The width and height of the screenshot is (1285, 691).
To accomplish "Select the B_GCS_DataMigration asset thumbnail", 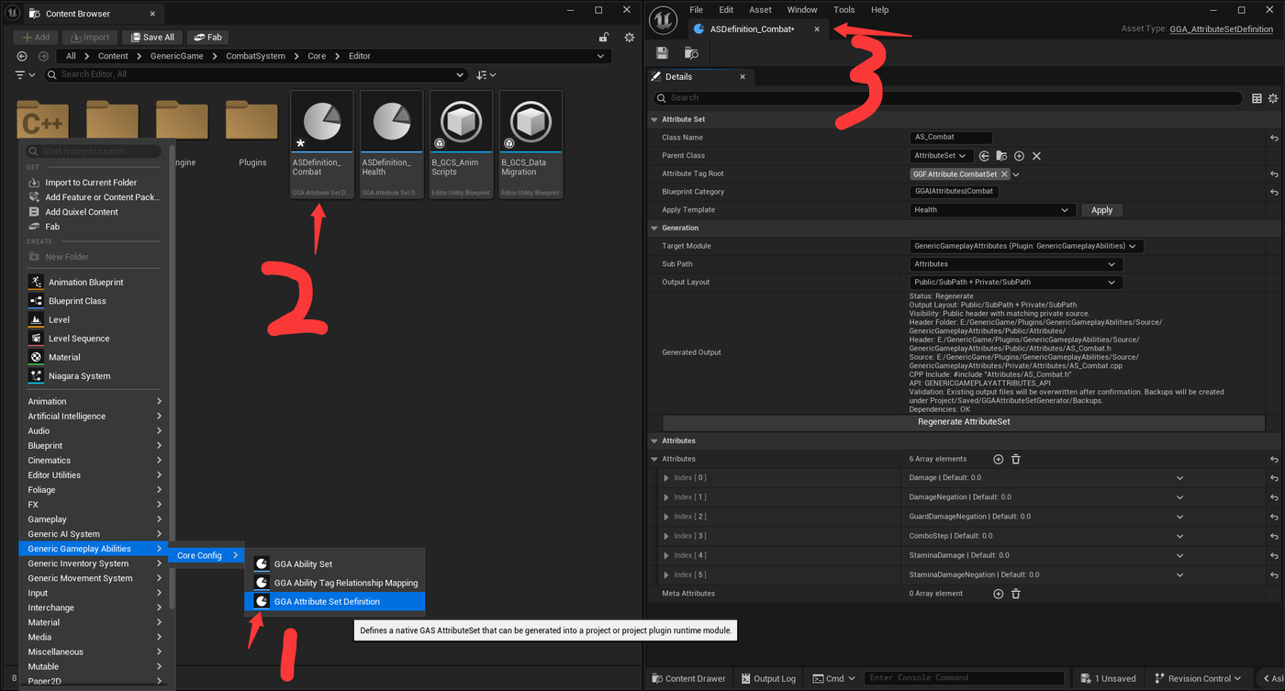I will [531, 144].
